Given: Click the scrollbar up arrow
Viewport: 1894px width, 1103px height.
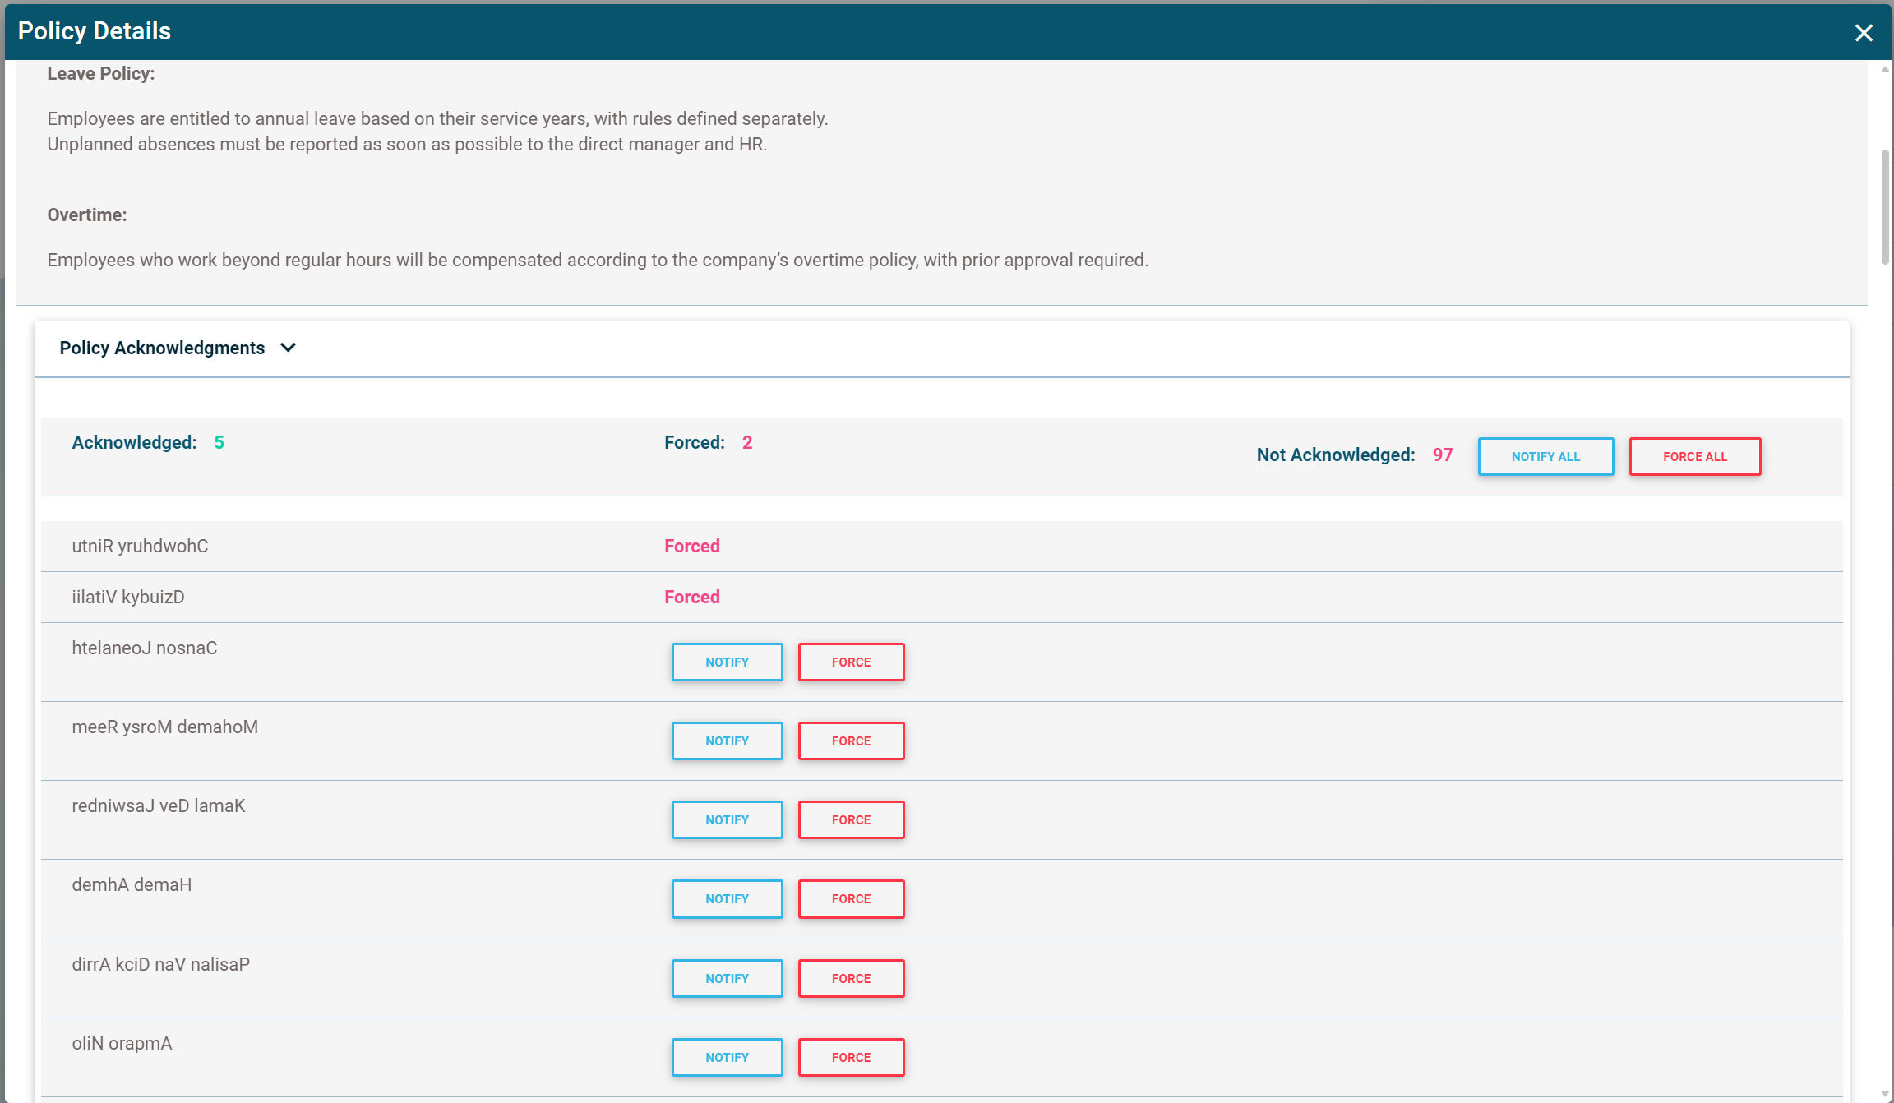Looking at the screenshot, I should (1885, 70).
